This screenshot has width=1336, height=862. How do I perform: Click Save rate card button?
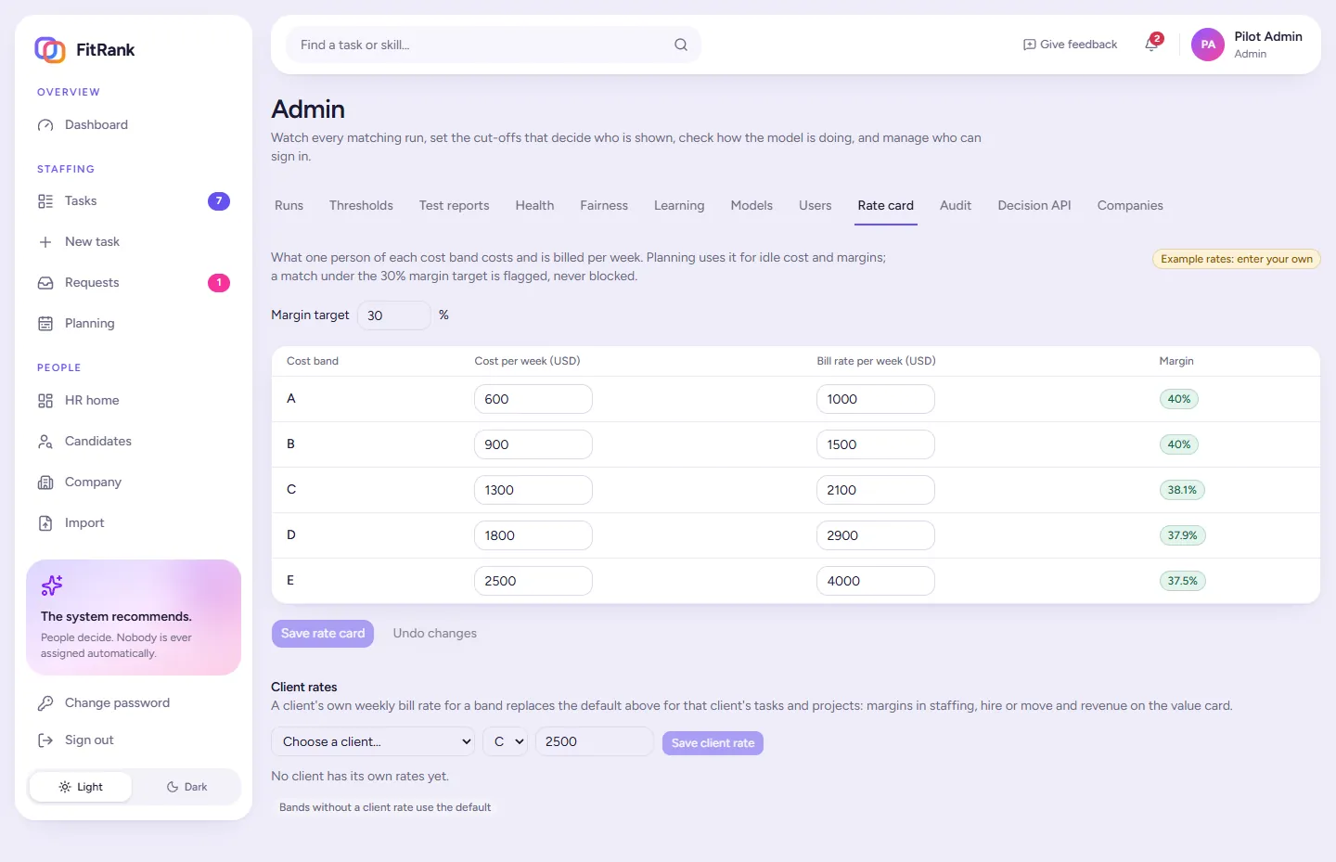323,634
